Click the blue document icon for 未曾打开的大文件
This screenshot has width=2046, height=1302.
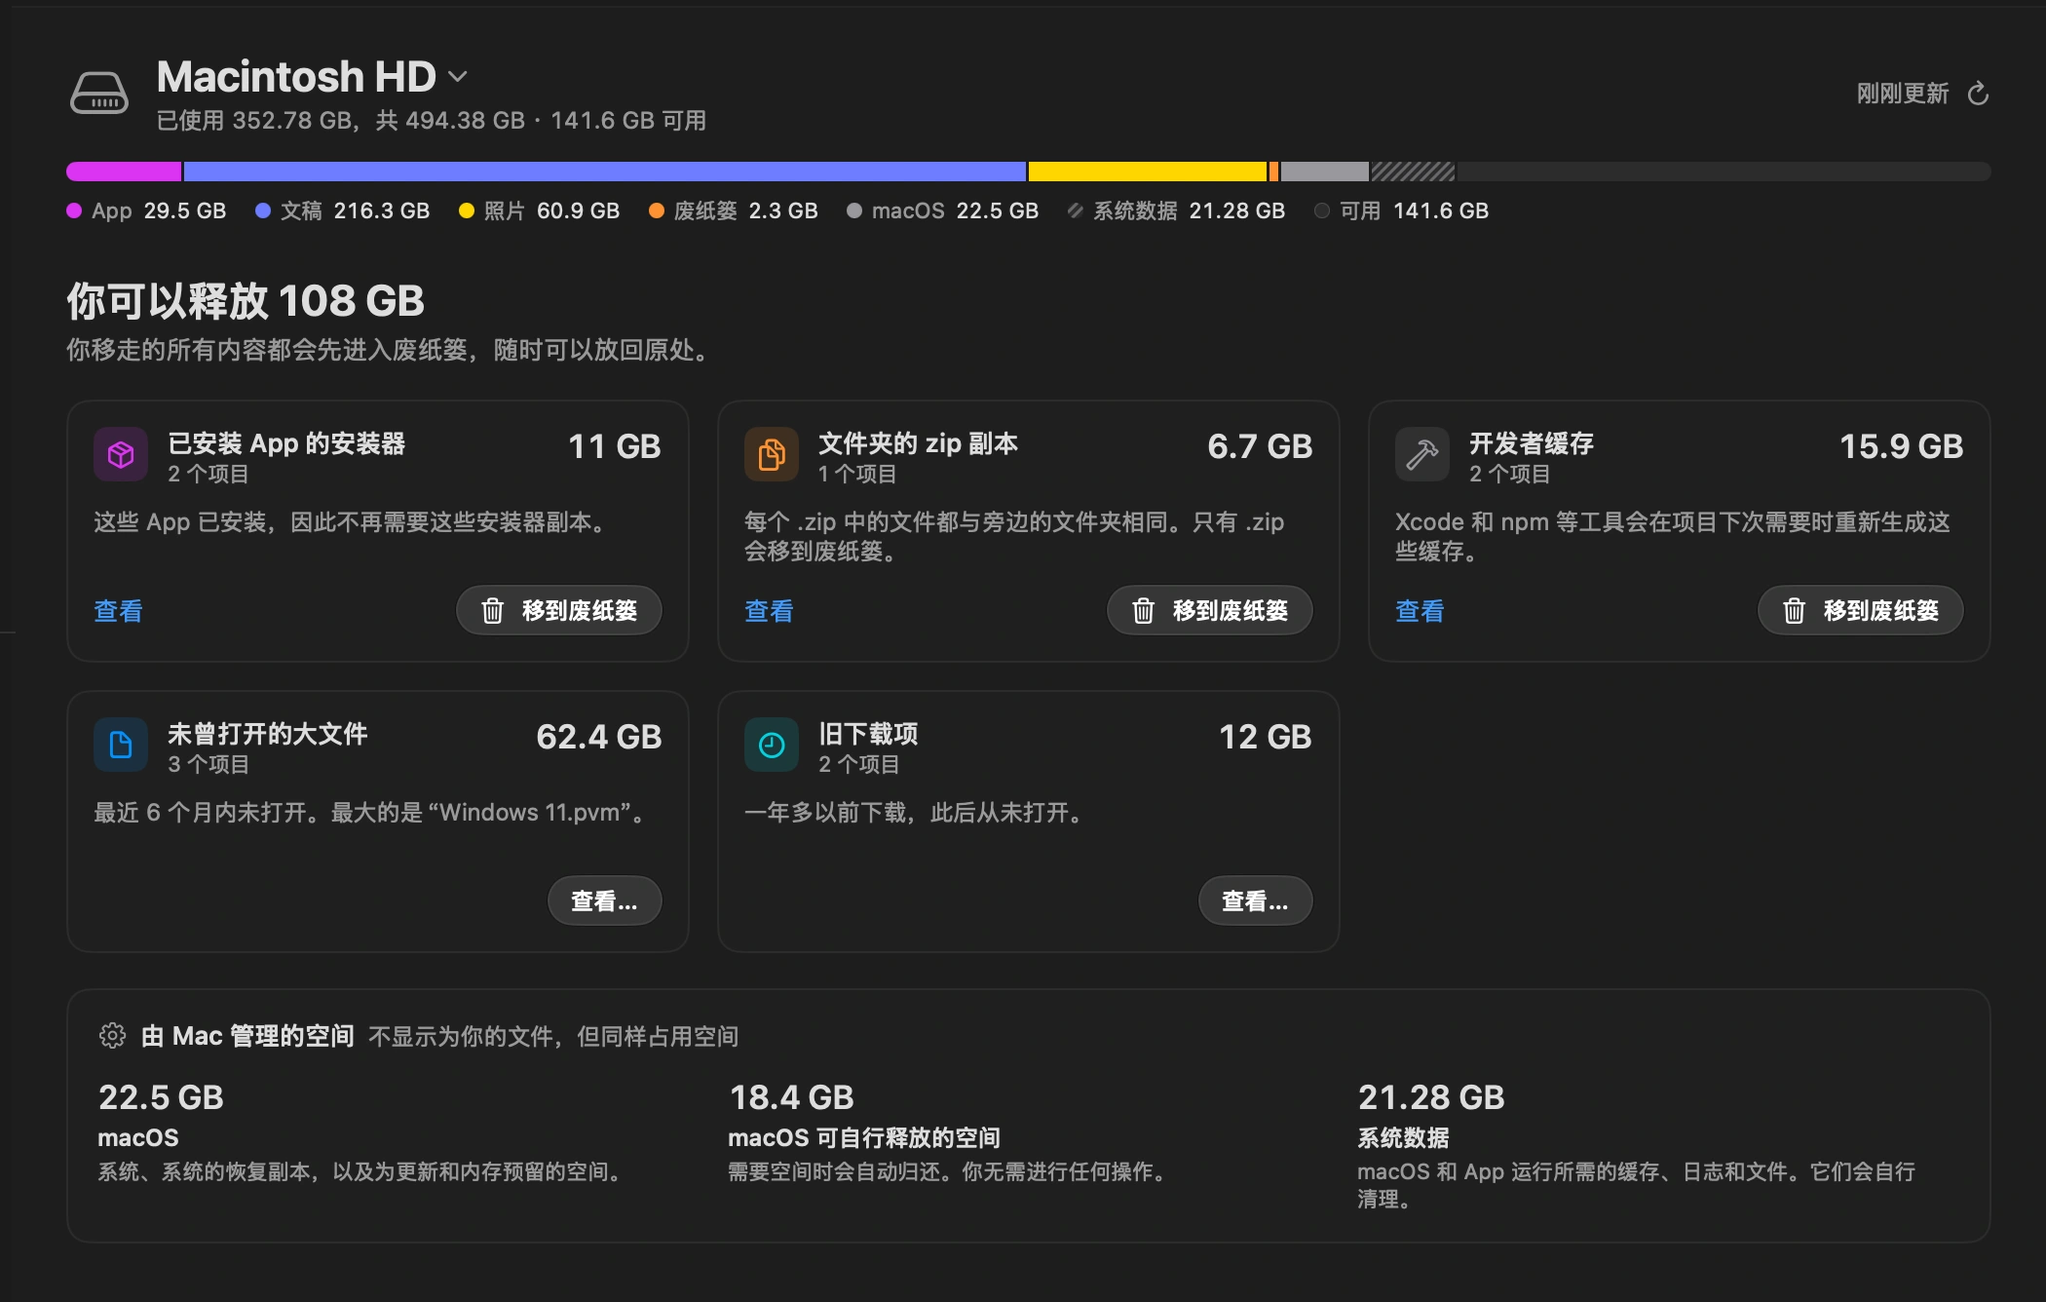coord(121,745)
